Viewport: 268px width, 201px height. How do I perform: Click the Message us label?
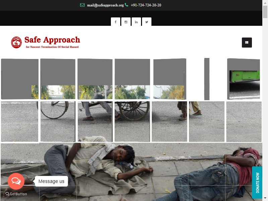click(x=52, y=181)
